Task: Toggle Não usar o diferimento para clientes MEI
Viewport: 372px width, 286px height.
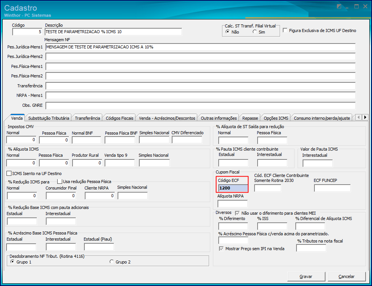Action: tap(237, 213)
